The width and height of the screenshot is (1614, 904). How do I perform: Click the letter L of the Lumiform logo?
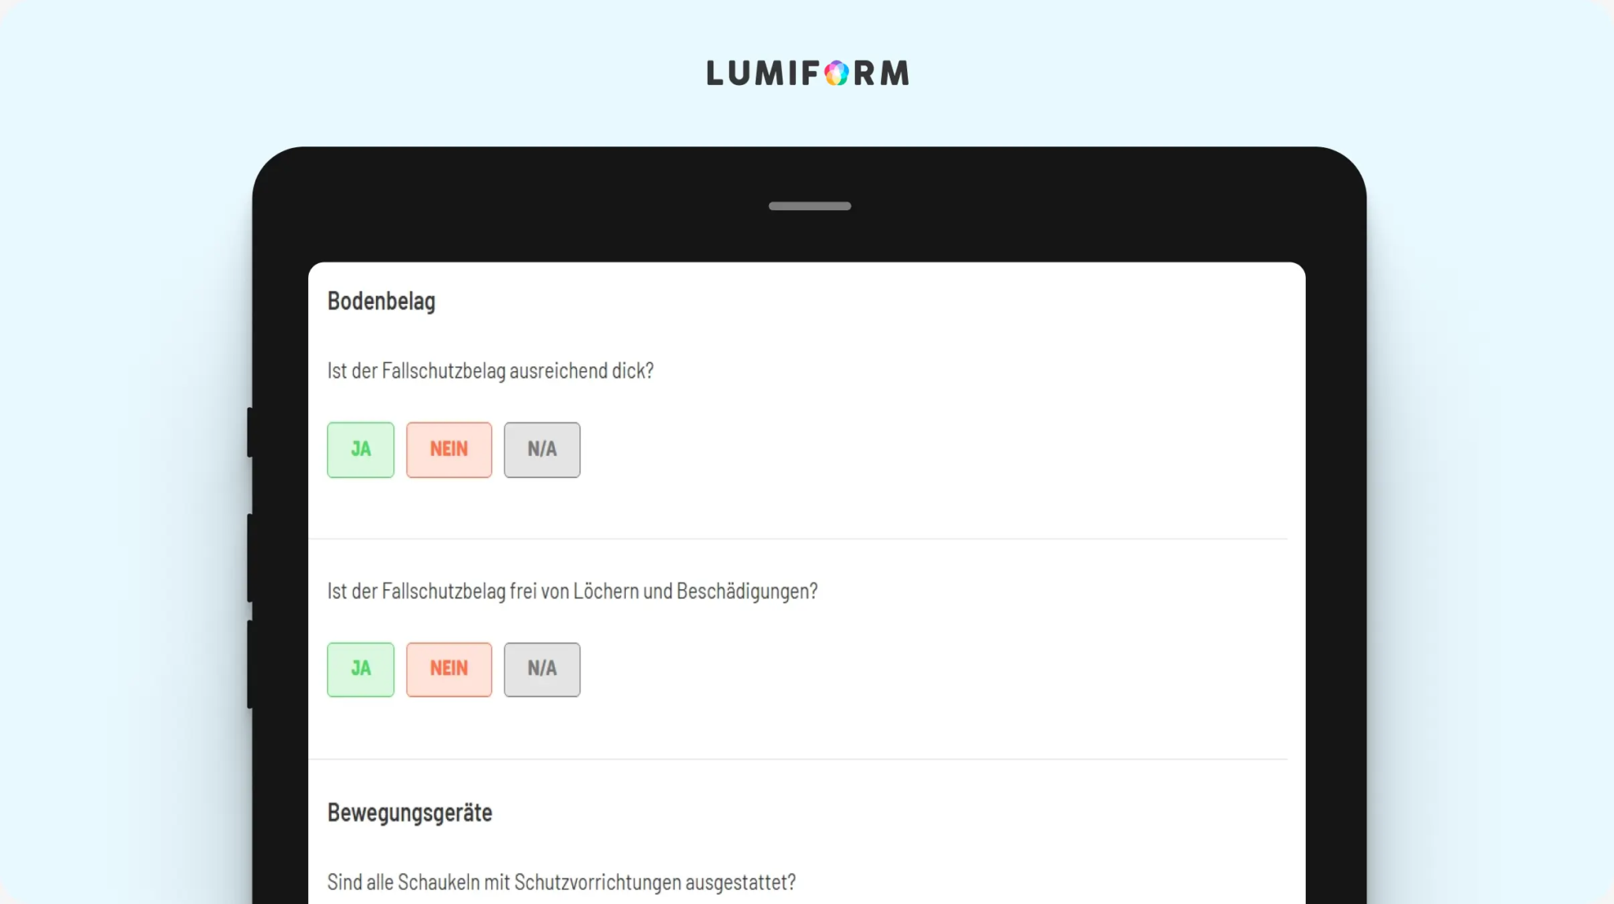(716, 73)
